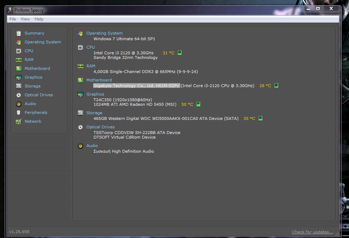The image size is (349, 238).
Task: Click the Audio heading link in summary
Action: (92, 146)
